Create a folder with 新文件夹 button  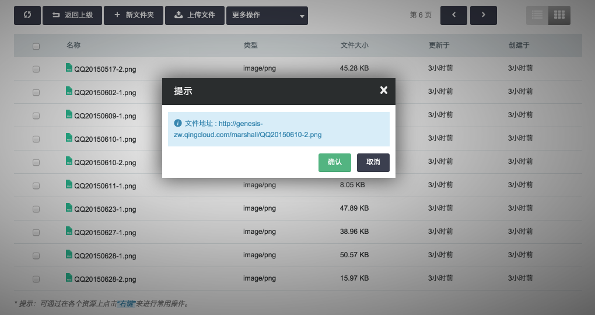click(133, 15)
